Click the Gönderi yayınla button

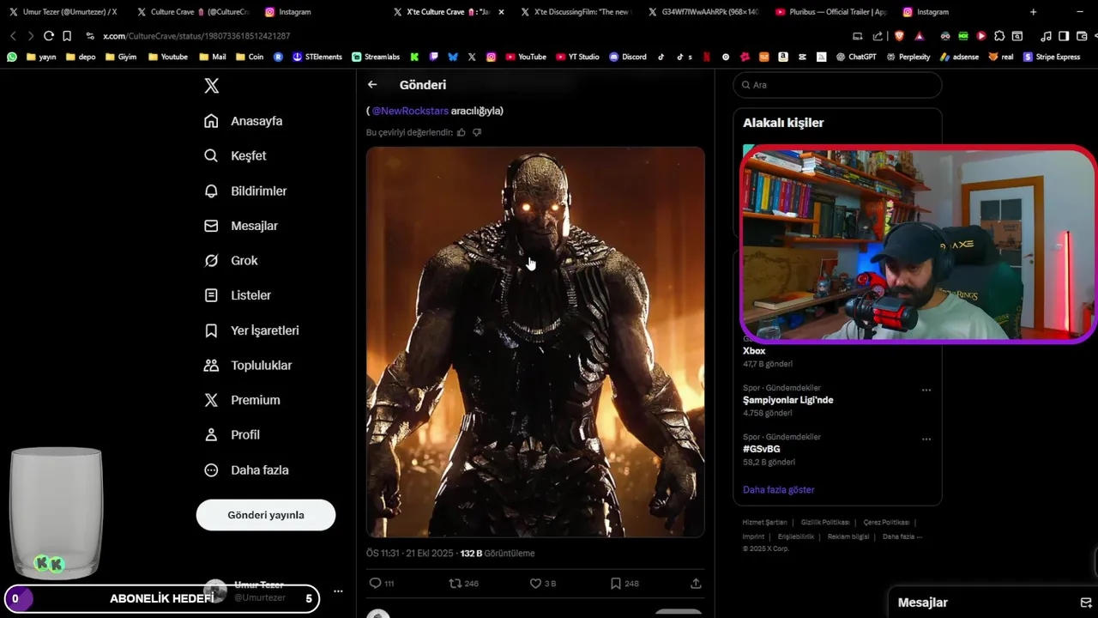point(266,515)
